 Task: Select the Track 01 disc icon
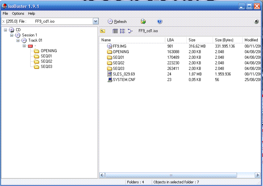(x=24, y=40)
